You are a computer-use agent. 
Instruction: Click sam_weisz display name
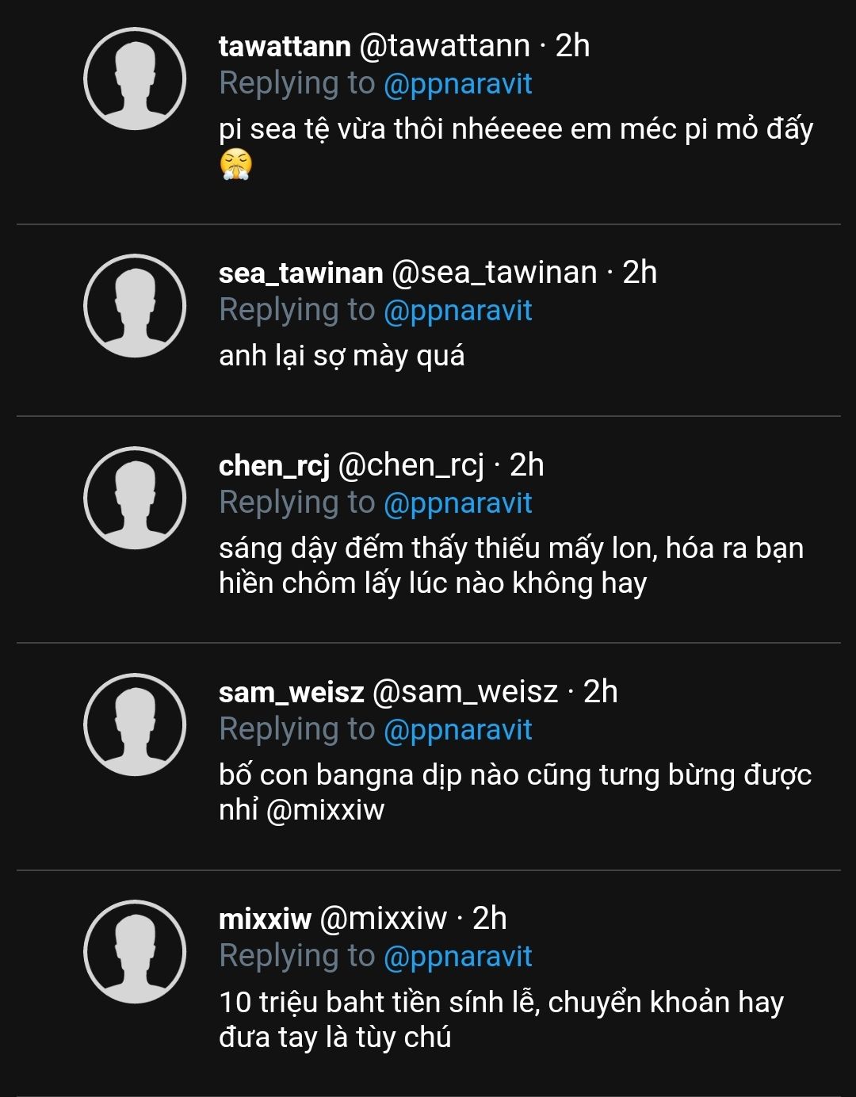(291, 692)
